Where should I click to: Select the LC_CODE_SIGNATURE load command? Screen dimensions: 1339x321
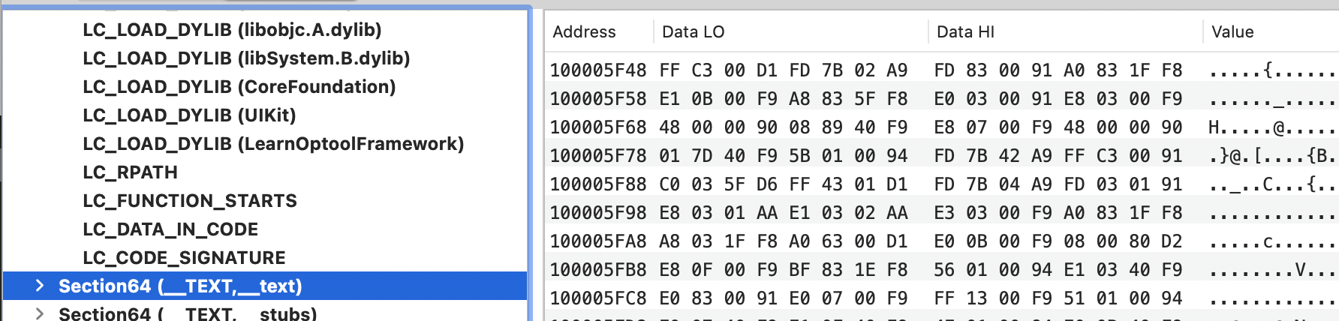point(184,258)
